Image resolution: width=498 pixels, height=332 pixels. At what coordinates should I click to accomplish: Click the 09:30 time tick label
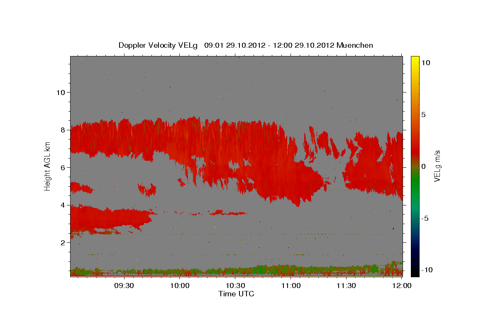pyautogui.click(x=124, y=286)
